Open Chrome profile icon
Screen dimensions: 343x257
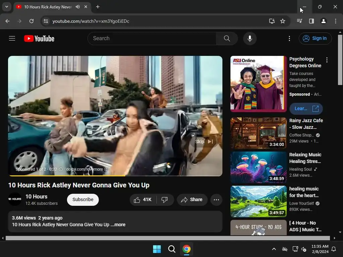pyautogui.click(x=323, y=21)
